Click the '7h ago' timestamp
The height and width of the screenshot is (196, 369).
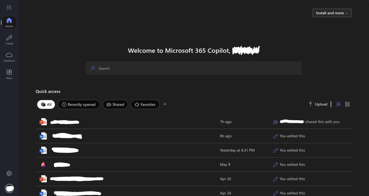tap(226, 122)
